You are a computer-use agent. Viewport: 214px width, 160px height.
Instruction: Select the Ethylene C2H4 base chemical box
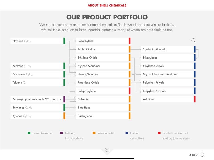[x=37, y=41]
